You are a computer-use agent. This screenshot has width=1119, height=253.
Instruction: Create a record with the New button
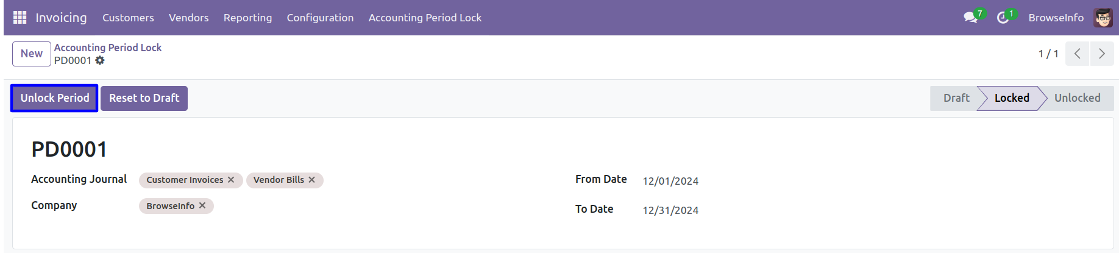(x=32, y=54)
